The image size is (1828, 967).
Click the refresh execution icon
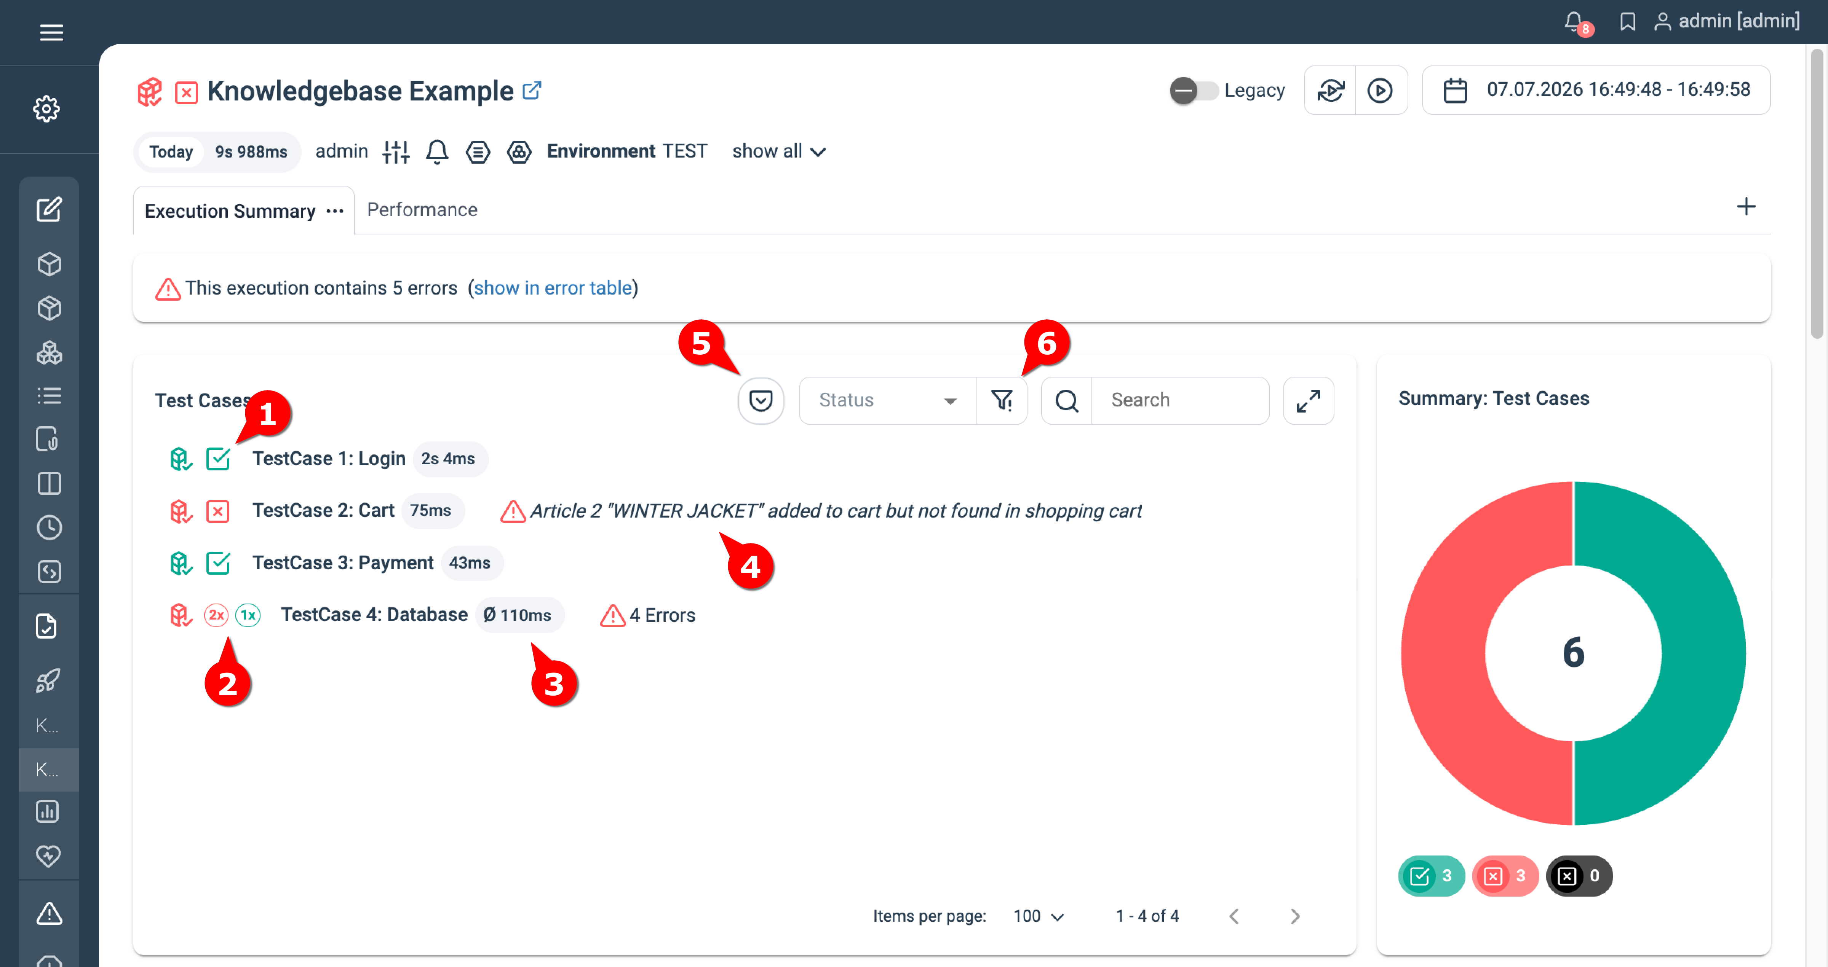pyautogui.click(x=1330, y=90)
